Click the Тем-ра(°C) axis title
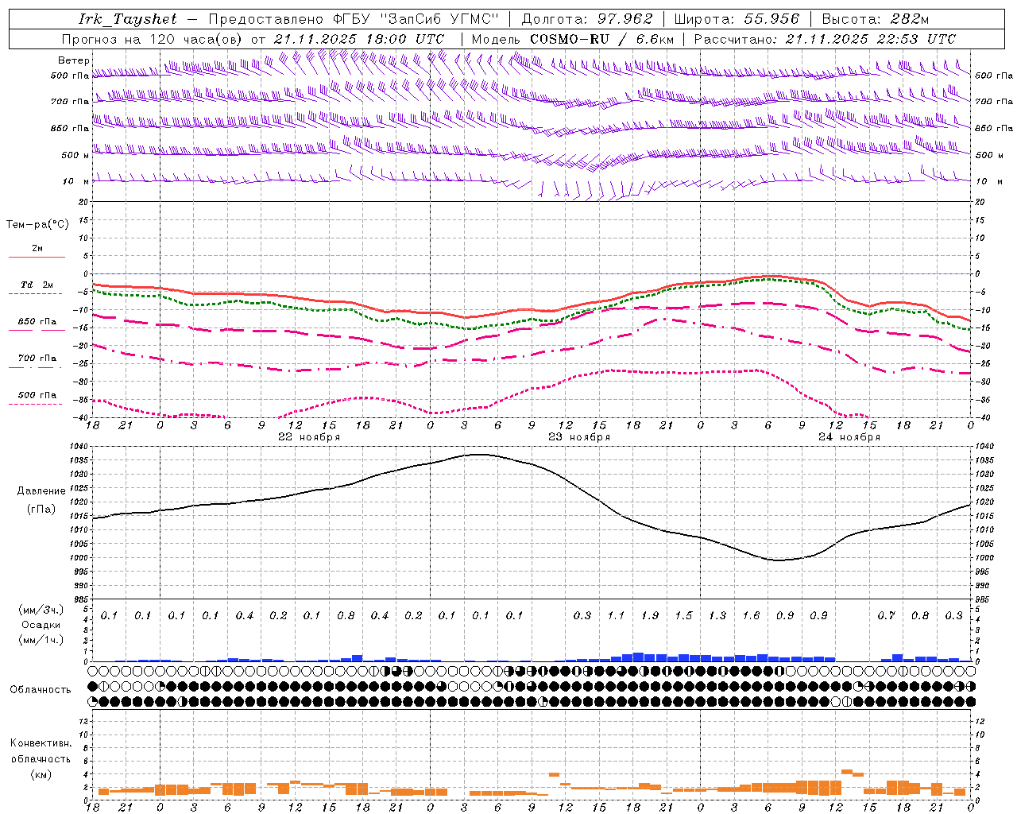Image resolution: width=1017 pixels, height=814 pixels. point(37,225)
